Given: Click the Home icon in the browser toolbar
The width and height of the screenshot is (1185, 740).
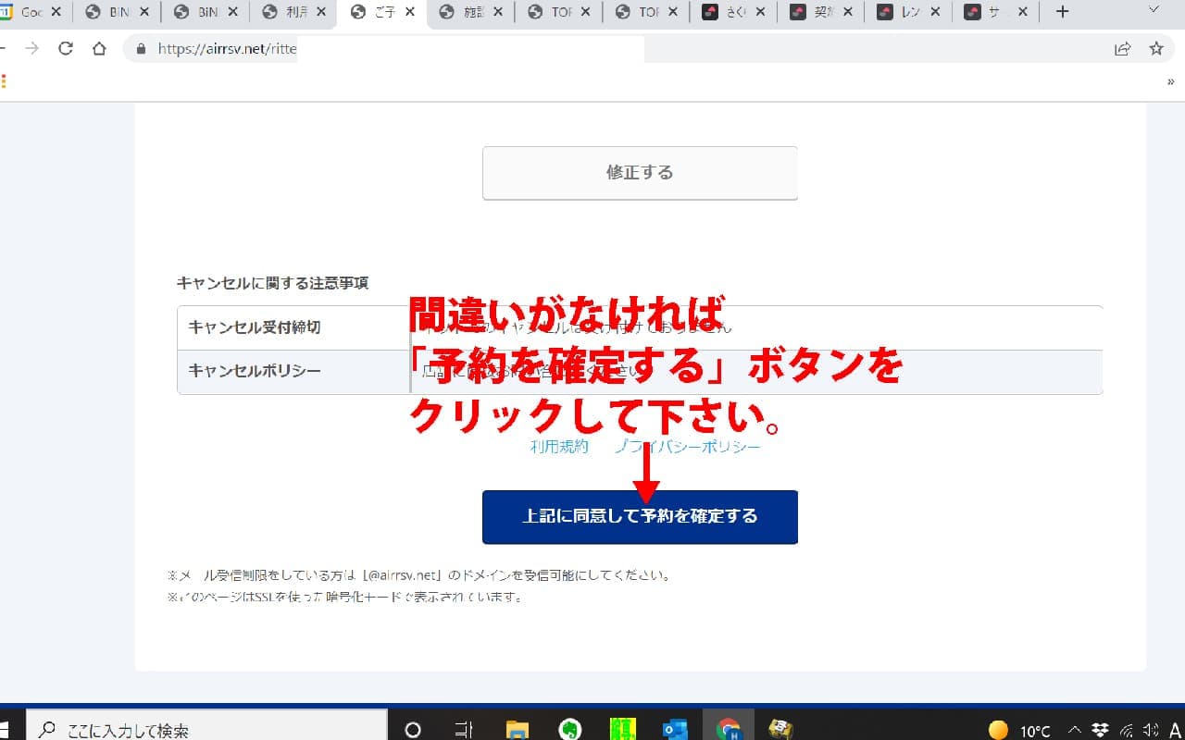Looking at the screenshot, I should point(99,49).
